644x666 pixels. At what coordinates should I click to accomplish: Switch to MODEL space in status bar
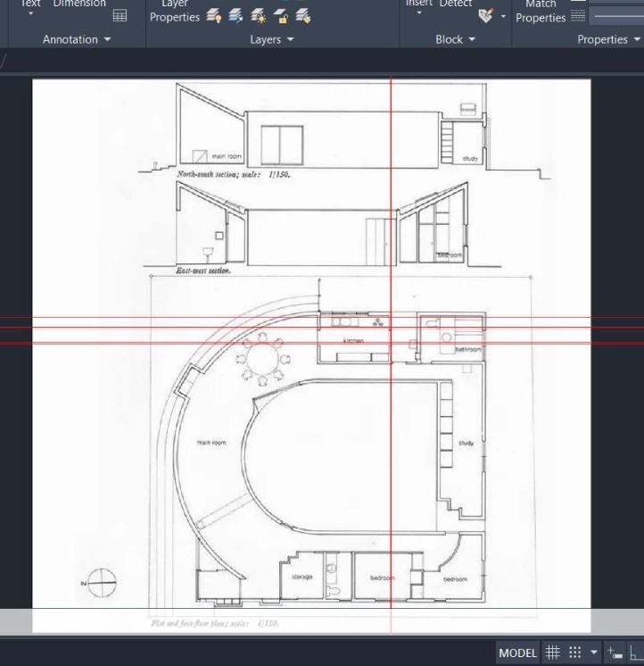tap(517, 653)
